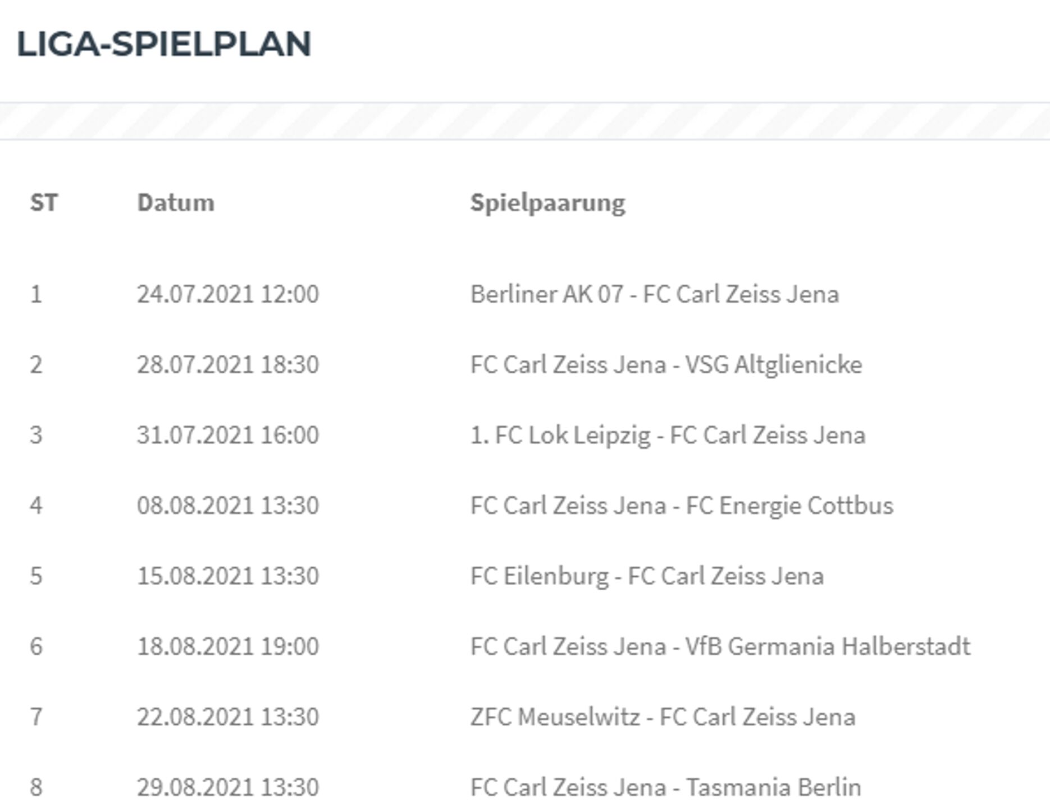Click the date 28.07.2021 18:30
The width and height of the screenshot is (1050, 808).
click(227, 364)
